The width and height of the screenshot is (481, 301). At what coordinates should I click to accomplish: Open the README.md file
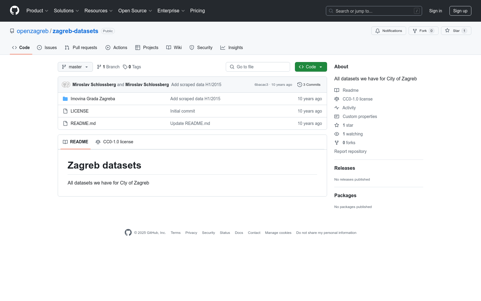[x=83, y=123]
